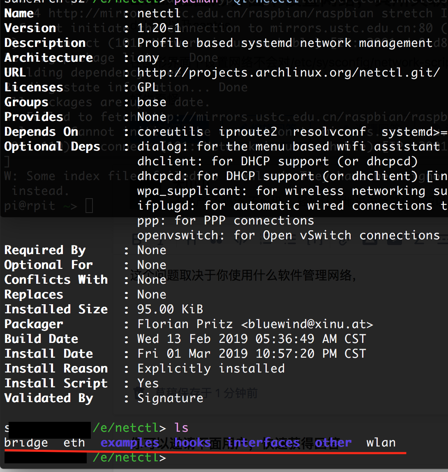Screen dimensions: 448x472
Task: Click the version value '1.20-1'
Action: [x=159, y=28]
